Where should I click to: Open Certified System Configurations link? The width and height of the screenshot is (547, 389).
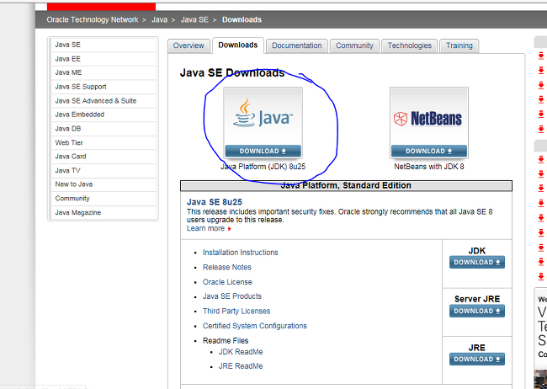click(255, 326)
